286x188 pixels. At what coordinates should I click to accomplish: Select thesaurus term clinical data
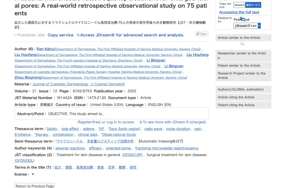pyautogui.click(x=87, y=135)
